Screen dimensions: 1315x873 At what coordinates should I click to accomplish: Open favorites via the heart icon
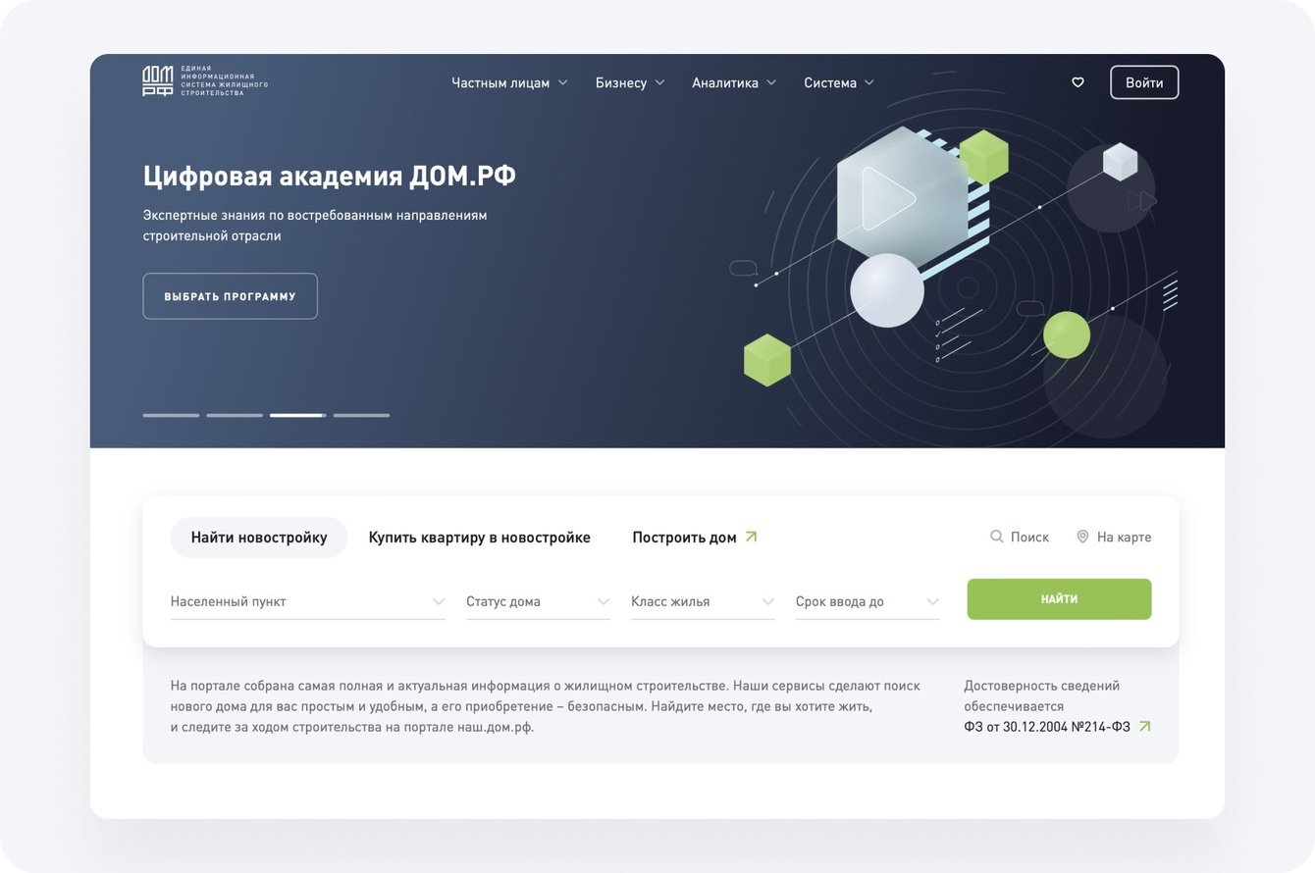pyautogui.click(x=1078, y=82)
